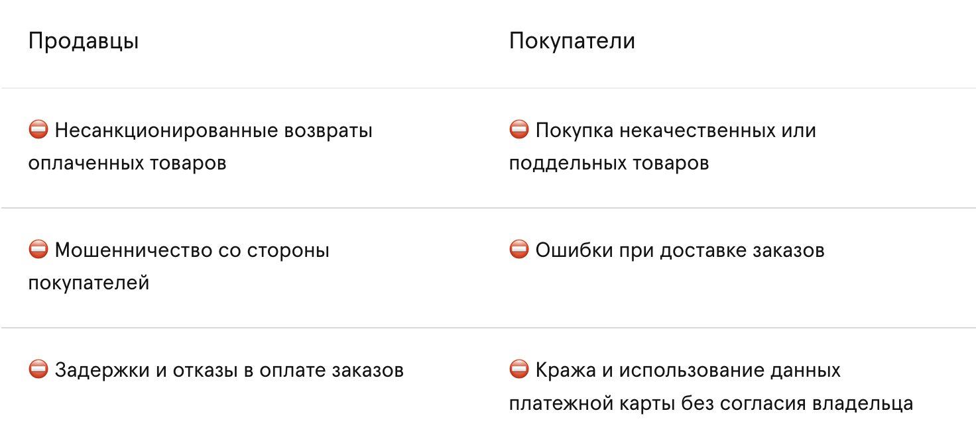Click the divider line above the "Задержки" row
Screen dimensions: 976x441
[488, 328]
